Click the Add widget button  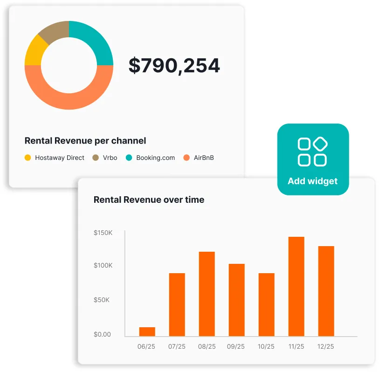313,159
